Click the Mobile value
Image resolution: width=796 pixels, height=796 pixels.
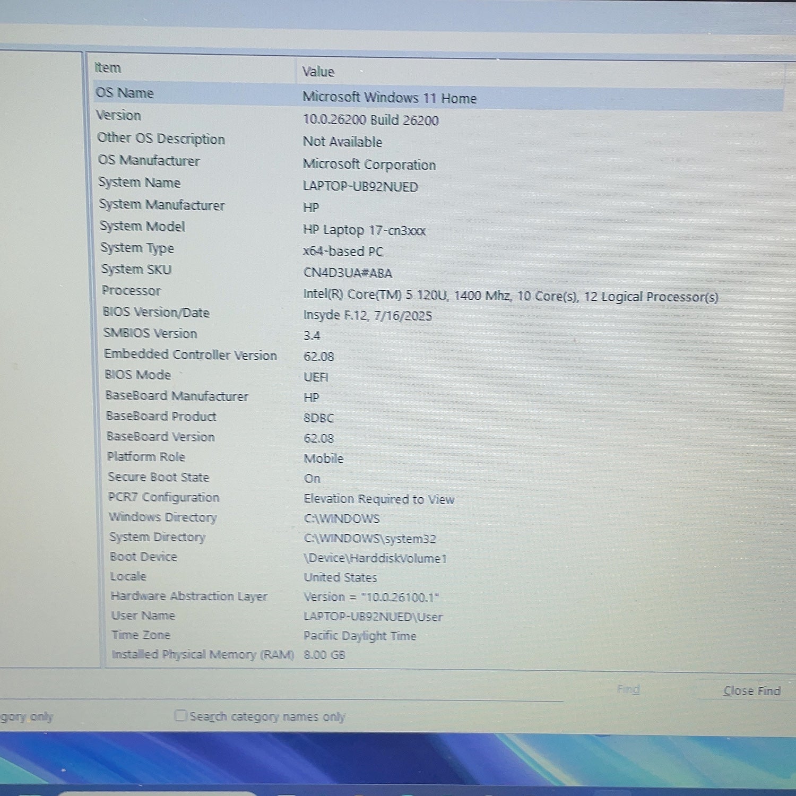(324, 458)
